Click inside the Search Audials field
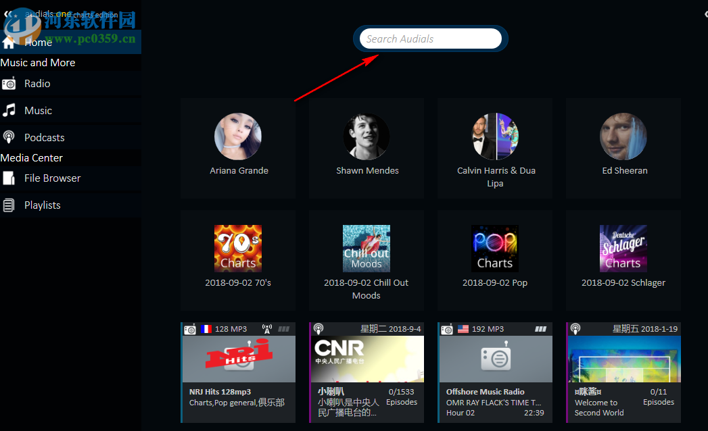 431,39
